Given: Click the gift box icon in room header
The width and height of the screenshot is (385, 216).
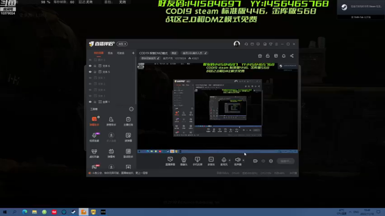Looking at the screenshot, I should pos(260,56).
